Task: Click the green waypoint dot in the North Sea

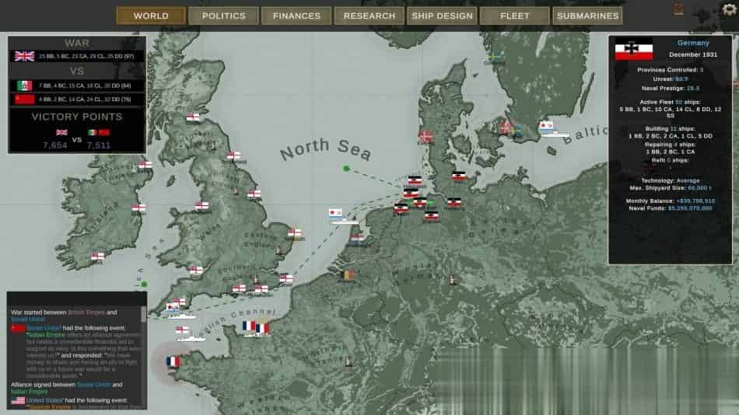Action: pyautogui.click(x=346, y=168)
